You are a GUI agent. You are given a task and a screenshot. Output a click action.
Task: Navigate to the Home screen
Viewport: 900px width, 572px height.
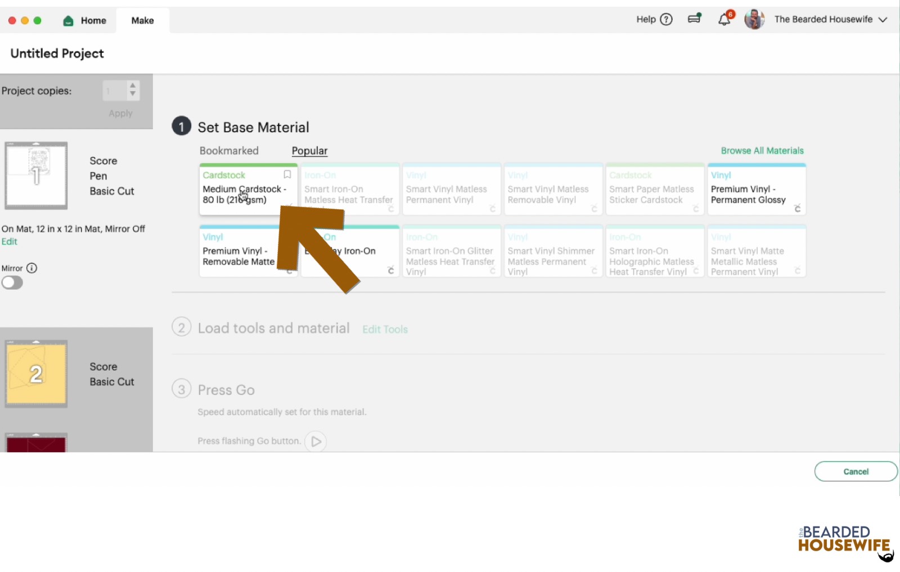click(84, 20)
